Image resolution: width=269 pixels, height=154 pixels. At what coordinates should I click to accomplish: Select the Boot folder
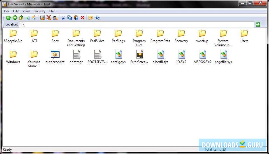55,36
